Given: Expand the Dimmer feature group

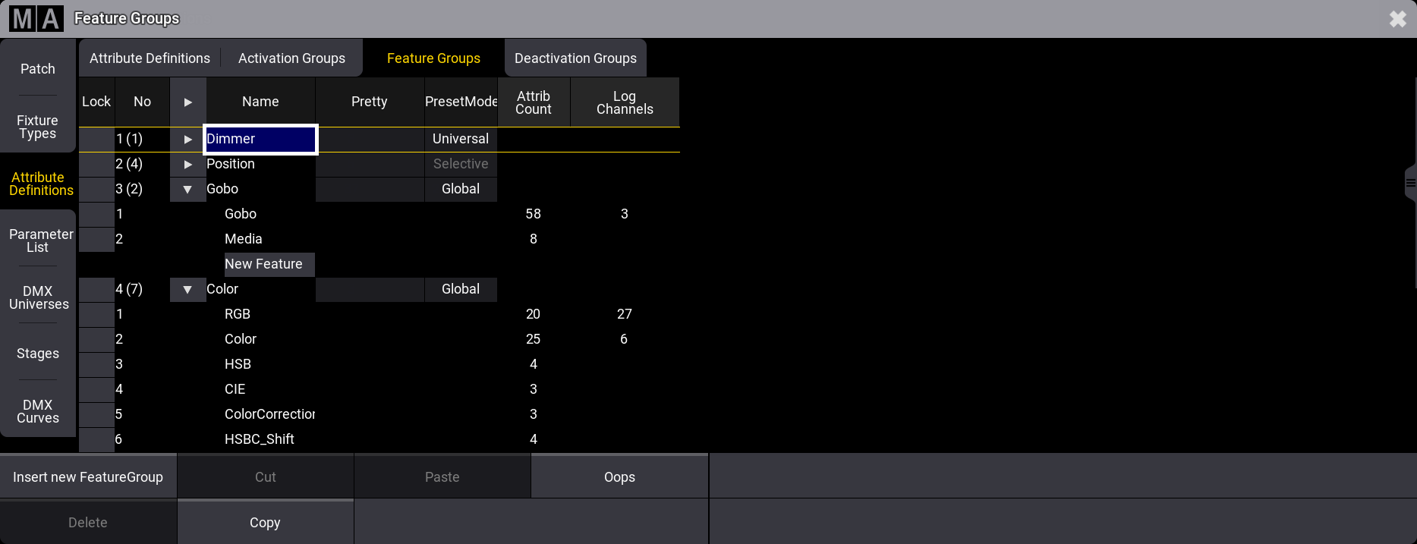Looking at the screenshot, I should [x=187, y=139].
